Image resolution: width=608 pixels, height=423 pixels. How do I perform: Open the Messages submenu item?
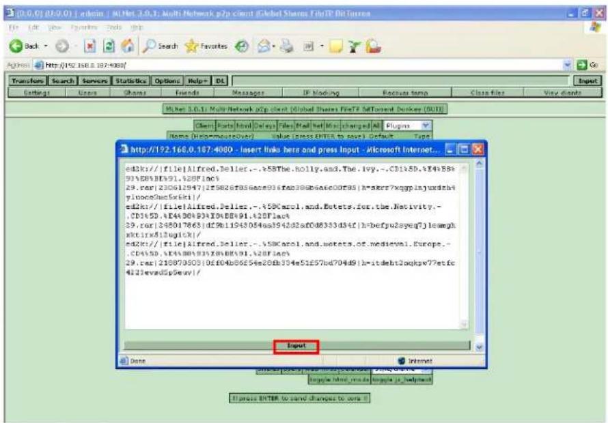[x=248, y=93]
